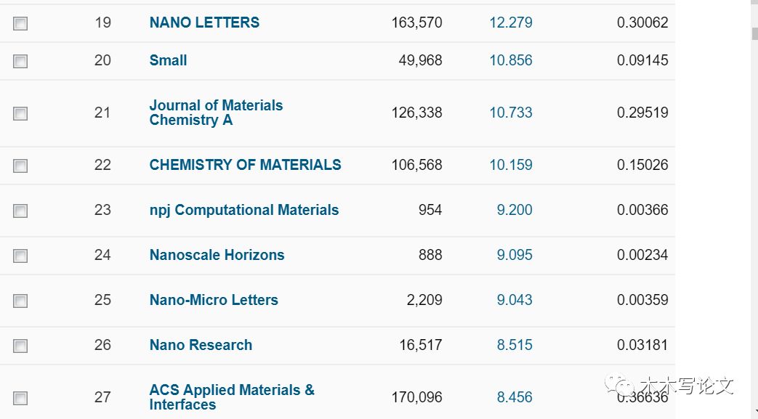Open CHEMISTRY OF MATERIALS journal page
This screenshot has height=419, width=758.
(x=245, y=165)
